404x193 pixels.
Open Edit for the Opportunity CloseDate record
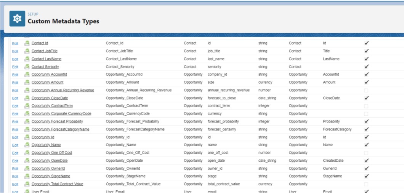[x=15, y=98]
